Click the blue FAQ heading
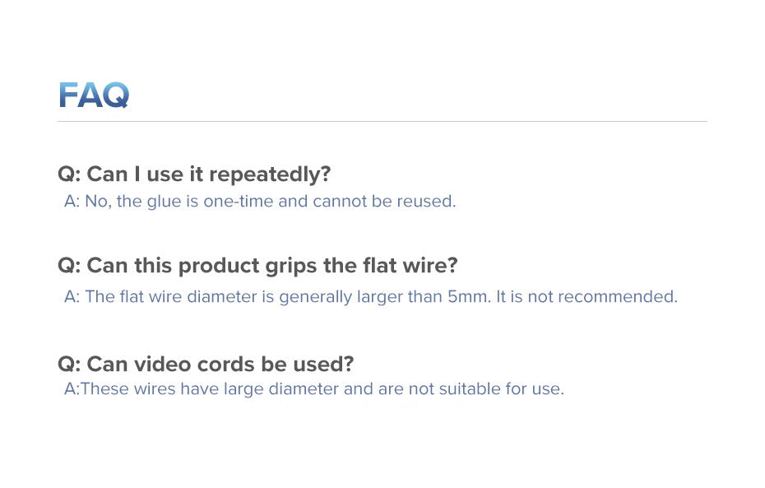765x488 pixels. 94,95
